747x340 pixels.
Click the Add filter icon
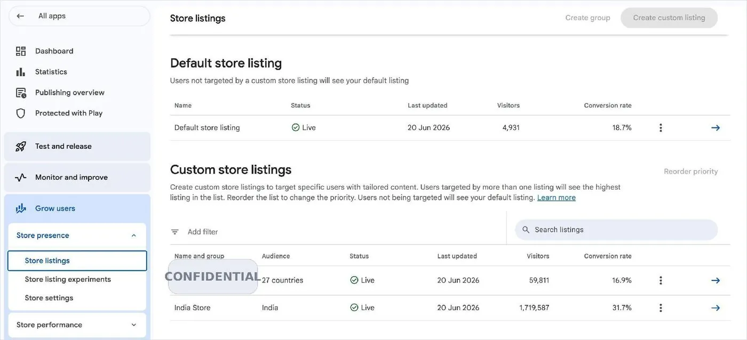[174, 232]
